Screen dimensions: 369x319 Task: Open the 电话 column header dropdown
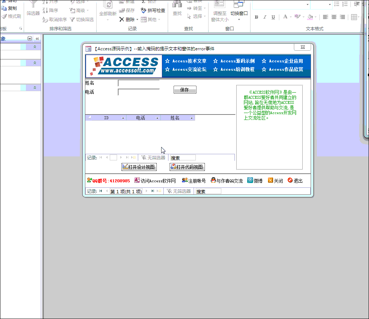[x=157, y=118]
